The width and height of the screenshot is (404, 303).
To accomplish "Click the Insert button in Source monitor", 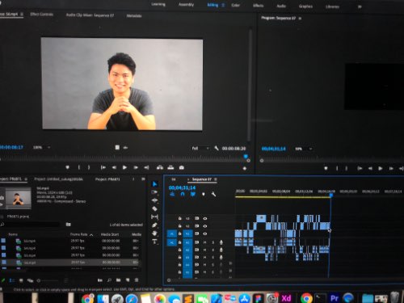I will [160, 167].
